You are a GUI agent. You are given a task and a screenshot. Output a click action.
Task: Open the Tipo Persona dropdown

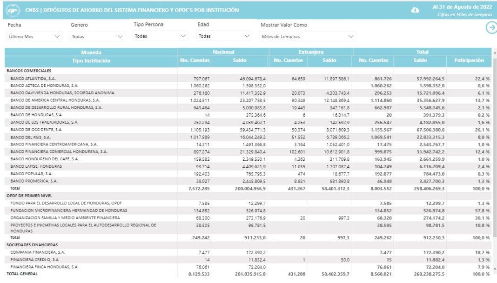(x=160, y=36)
